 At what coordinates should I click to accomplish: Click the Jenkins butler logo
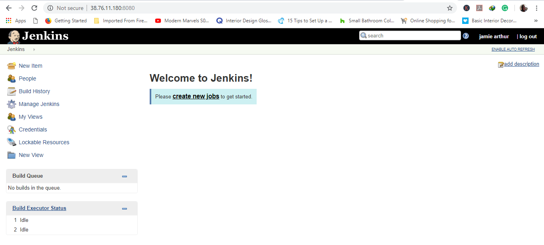[14, 37]
